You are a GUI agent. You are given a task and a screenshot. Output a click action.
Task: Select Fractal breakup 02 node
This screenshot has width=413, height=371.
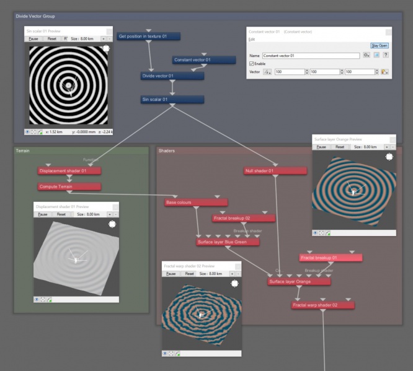tap(244, 218)
